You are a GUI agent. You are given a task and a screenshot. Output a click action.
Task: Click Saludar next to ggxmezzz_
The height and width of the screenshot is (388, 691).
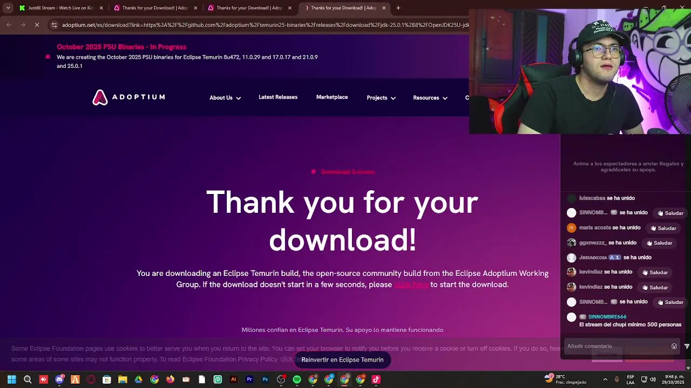(x=659, y=243)
